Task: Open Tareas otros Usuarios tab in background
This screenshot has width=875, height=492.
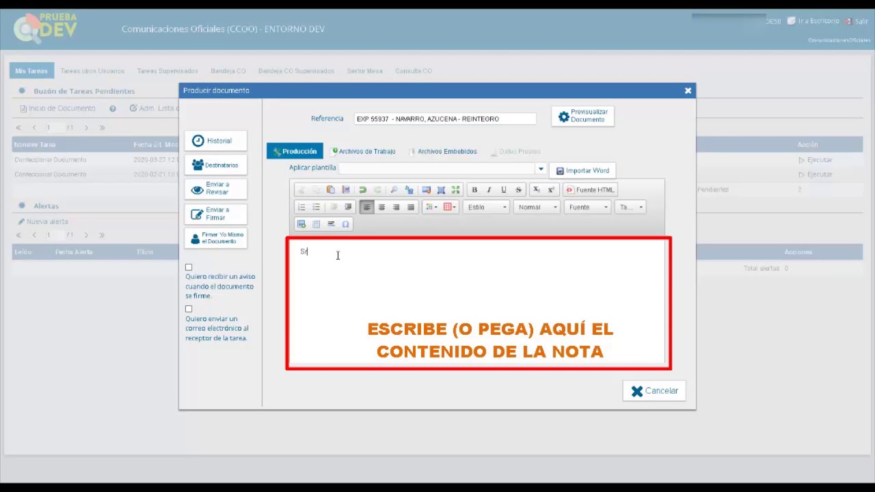Action: tap(92, 71)
